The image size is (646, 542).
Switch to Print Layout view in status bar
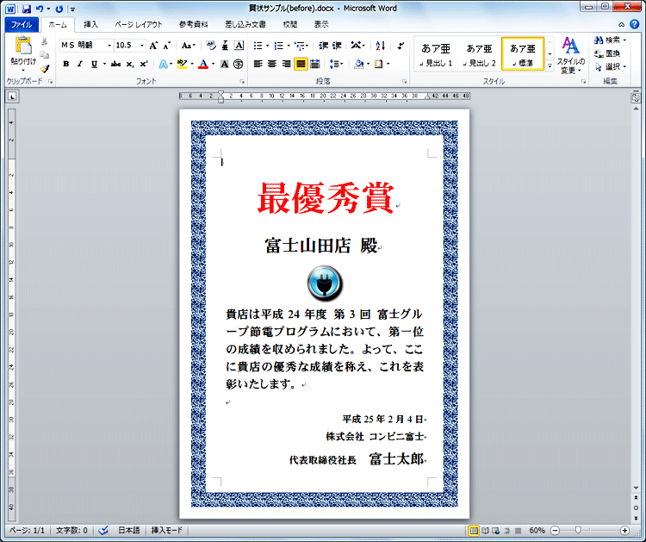point(475,531)
